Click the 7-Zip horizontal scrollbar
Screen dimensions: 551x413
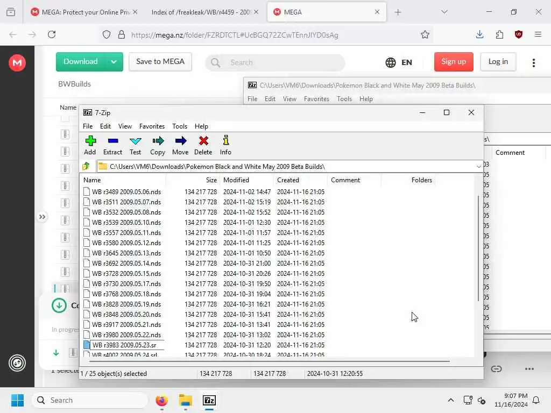tap(270, 361)
